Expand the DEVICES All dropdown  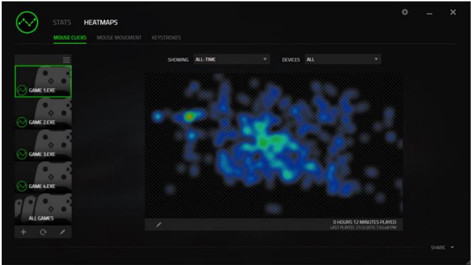pyautogui.click(x=343, y=60)
